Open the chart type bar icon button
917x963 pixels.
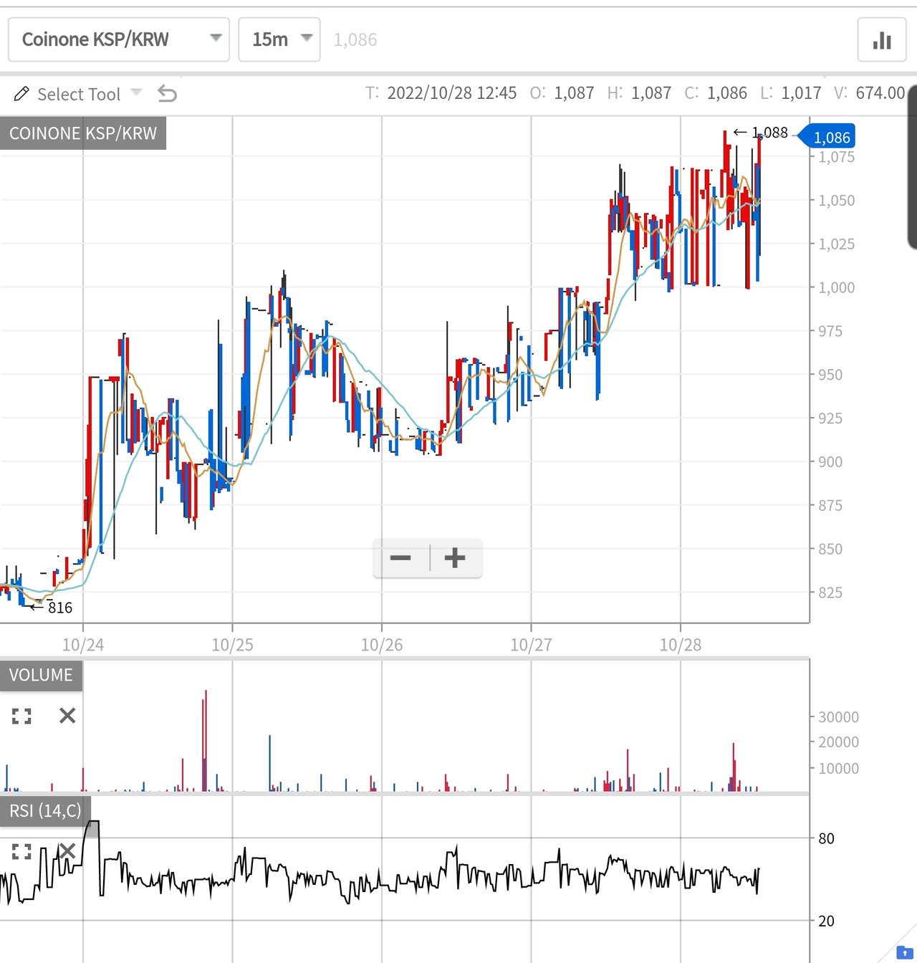tap(882, 40)
